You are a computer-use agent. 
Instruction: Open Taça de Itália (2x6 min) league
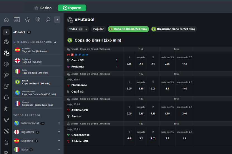pyautogui.click(x=38, y=71)
